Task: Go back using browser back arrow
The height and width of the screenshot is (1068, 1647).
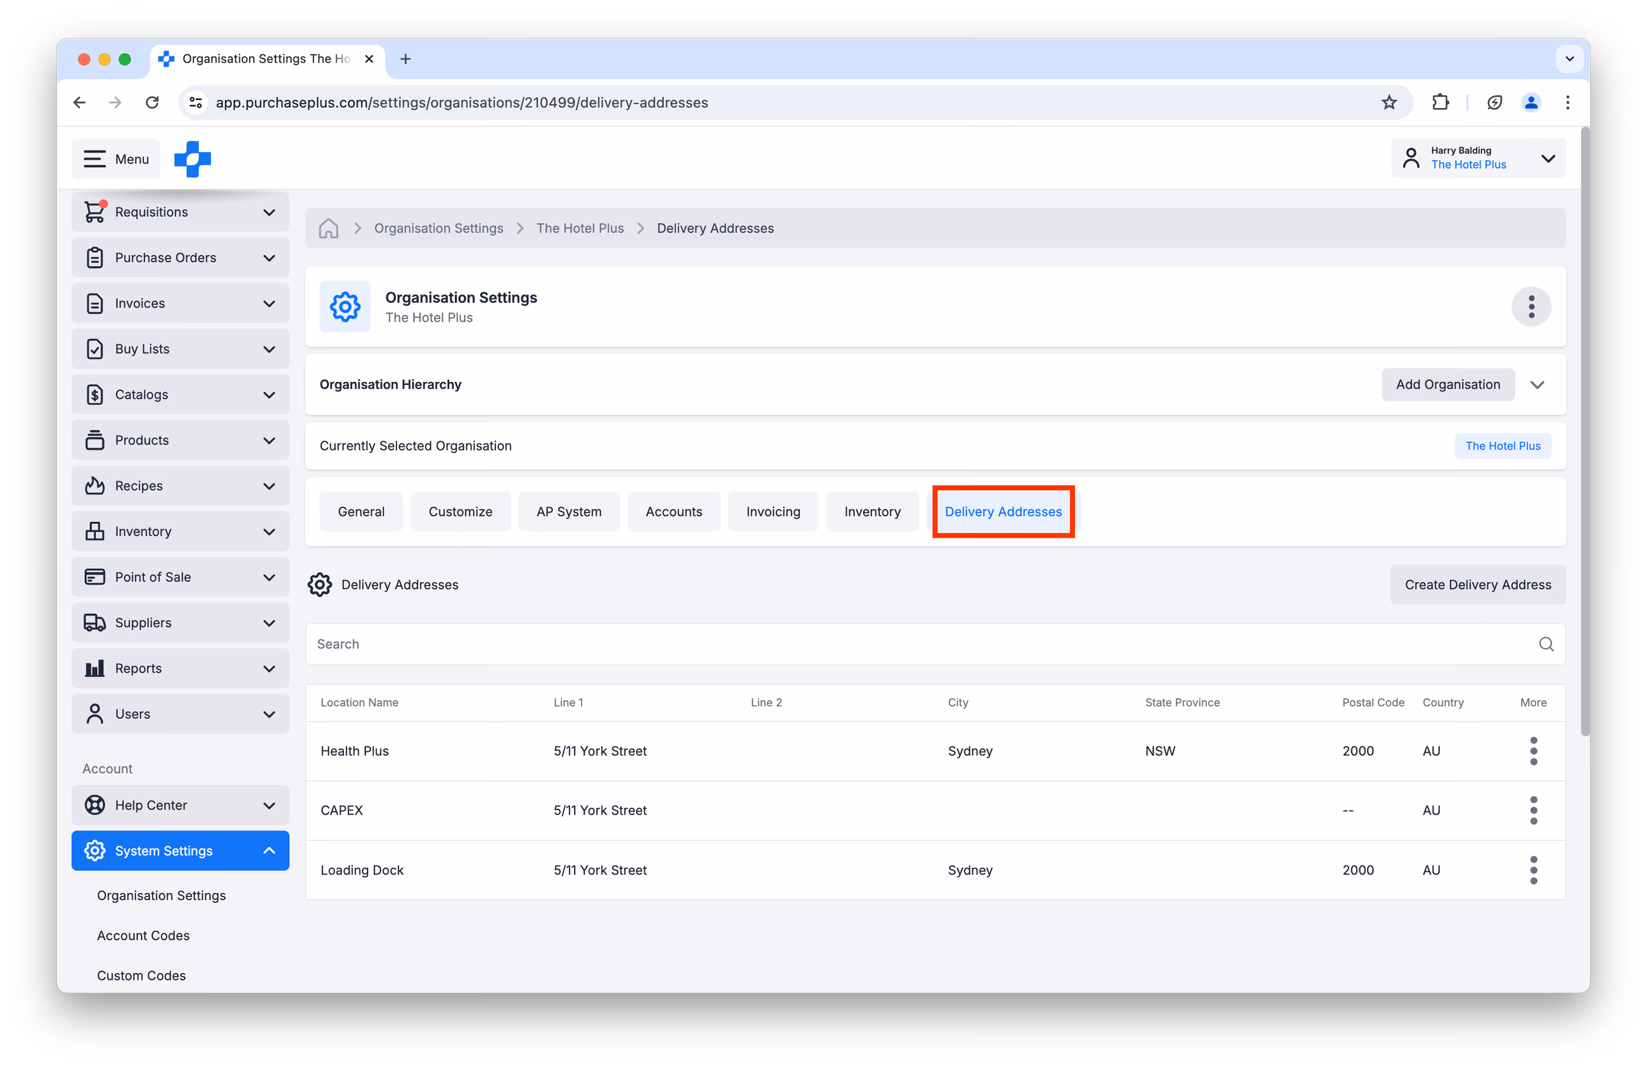Action: [x=80, y=103]
